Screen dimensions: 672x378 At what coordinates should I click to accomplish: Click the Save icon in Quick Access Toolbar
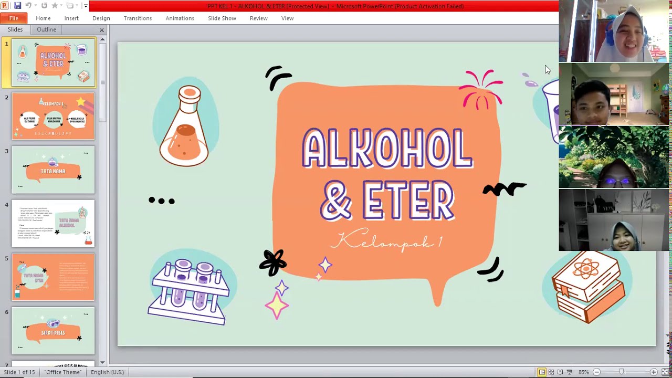17,6
